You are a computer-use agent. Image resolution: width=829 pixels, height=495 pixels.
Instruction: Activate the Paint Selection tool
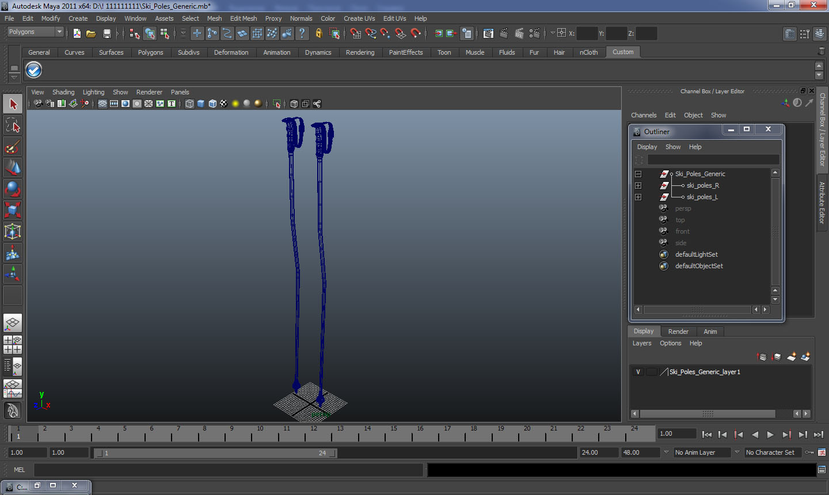coord(13,147)
